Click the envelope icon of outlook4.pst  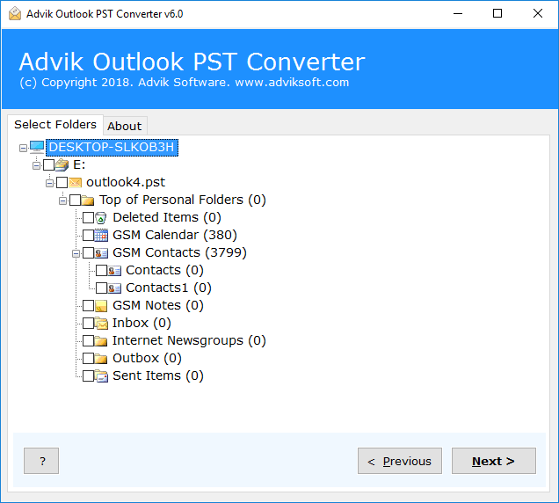coord(76,182)
